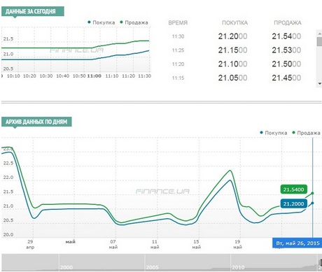Open the Архив данных по дням tab
This screenshot has width=322, height=272.
click(36, 122)
